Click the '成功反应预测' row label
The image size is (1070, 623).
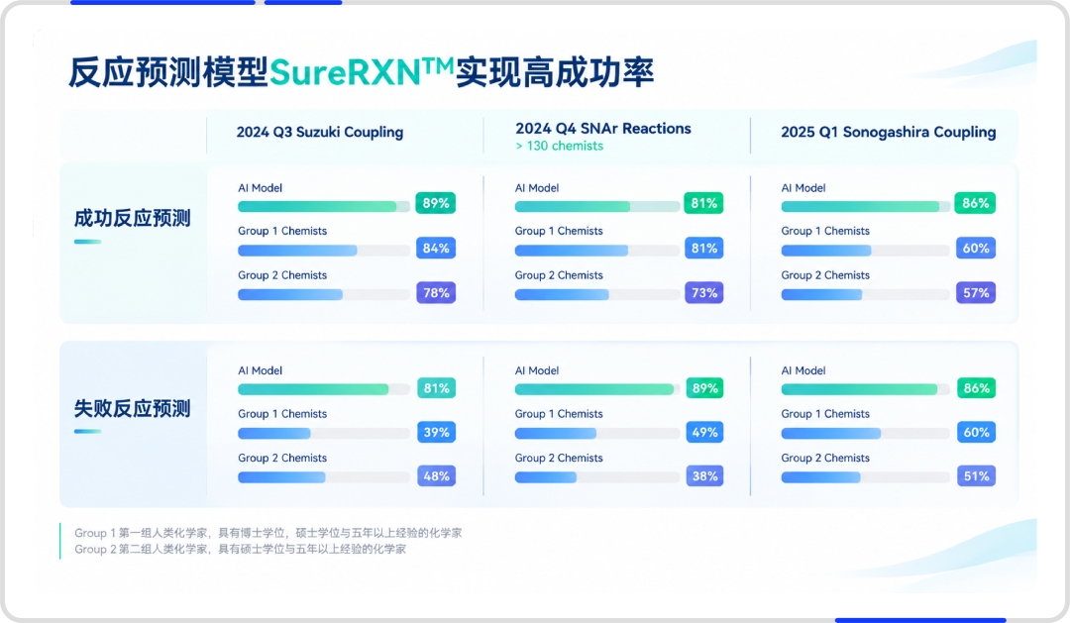(x=133, y=218)
